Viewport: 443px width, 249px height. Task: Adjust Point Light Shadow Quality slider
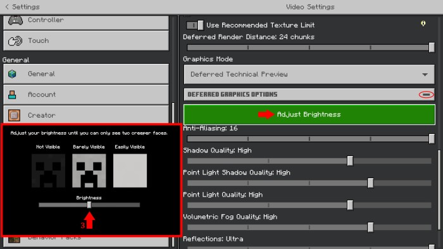point(309,183)
